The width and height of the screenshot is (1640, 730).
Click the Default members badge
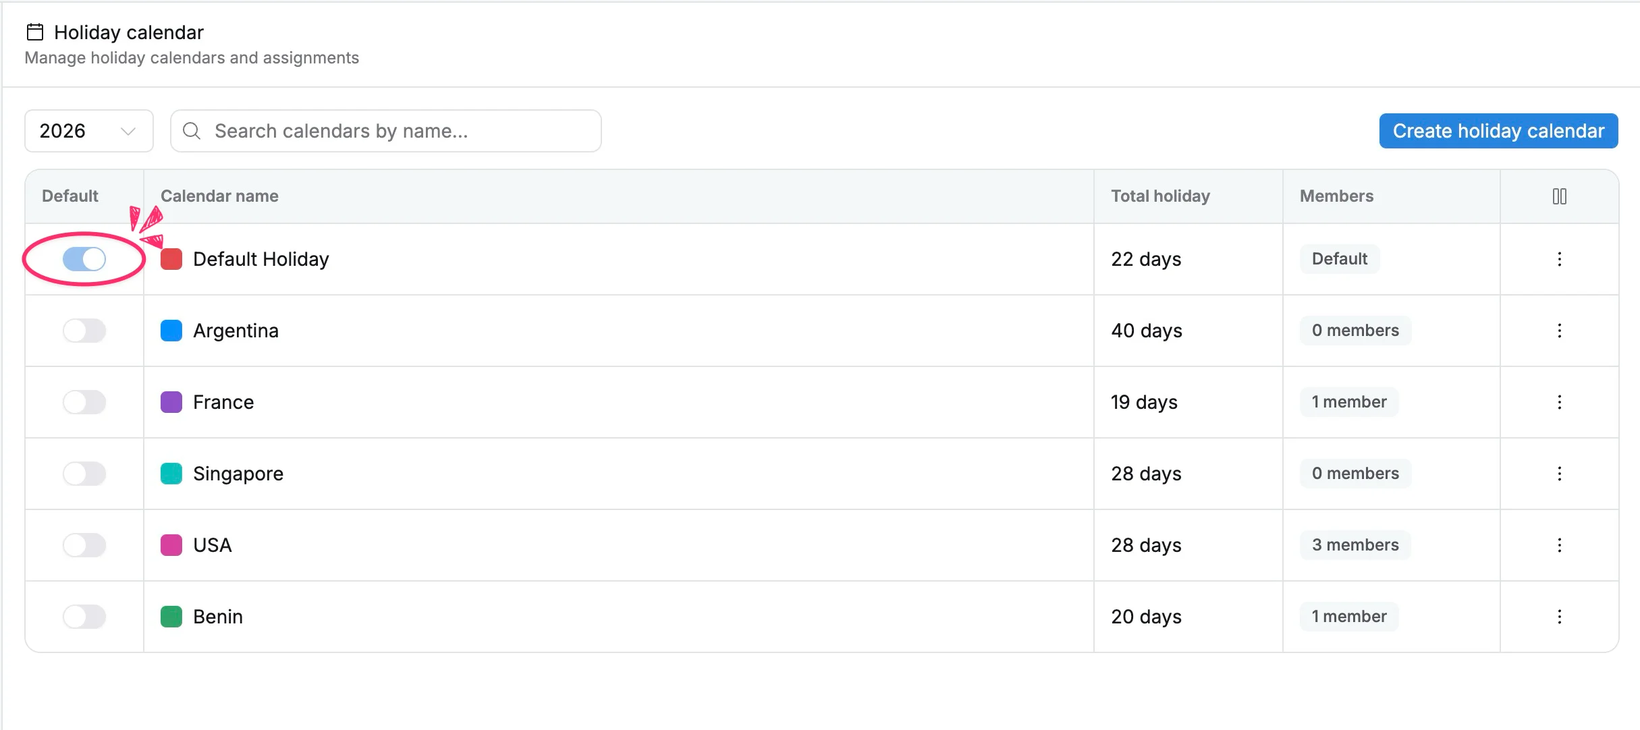point(1340,259)
